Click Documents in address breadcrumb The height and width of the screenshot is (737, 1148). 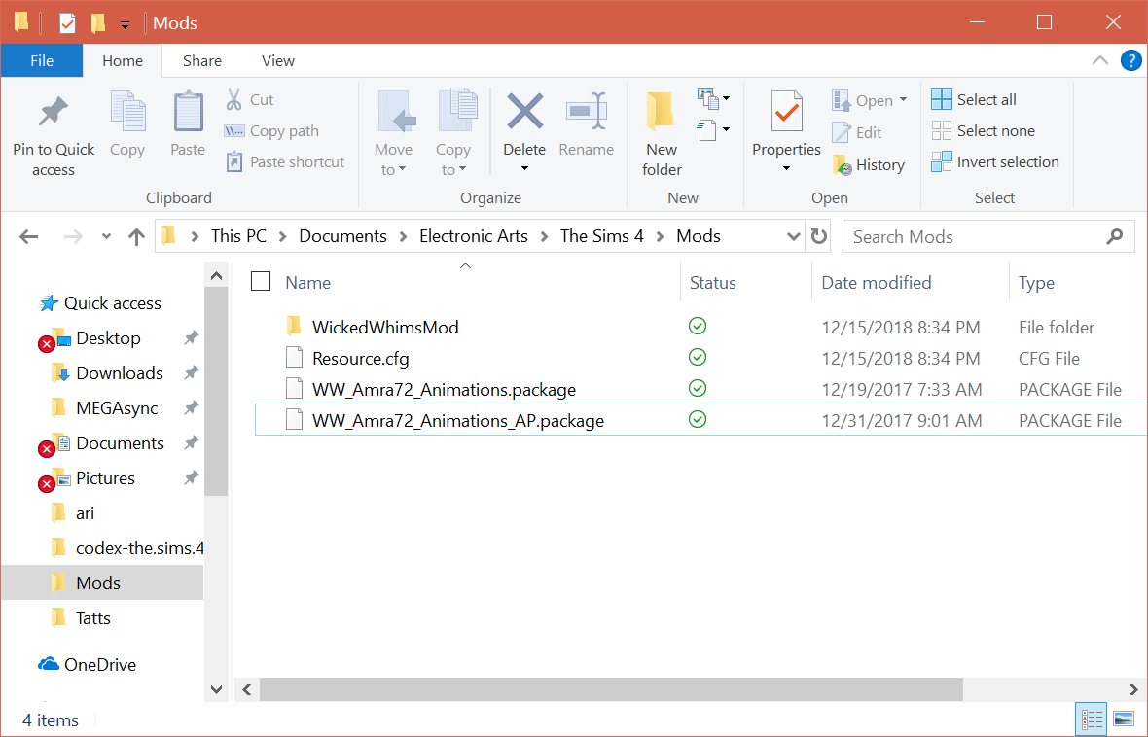point(342,236)
